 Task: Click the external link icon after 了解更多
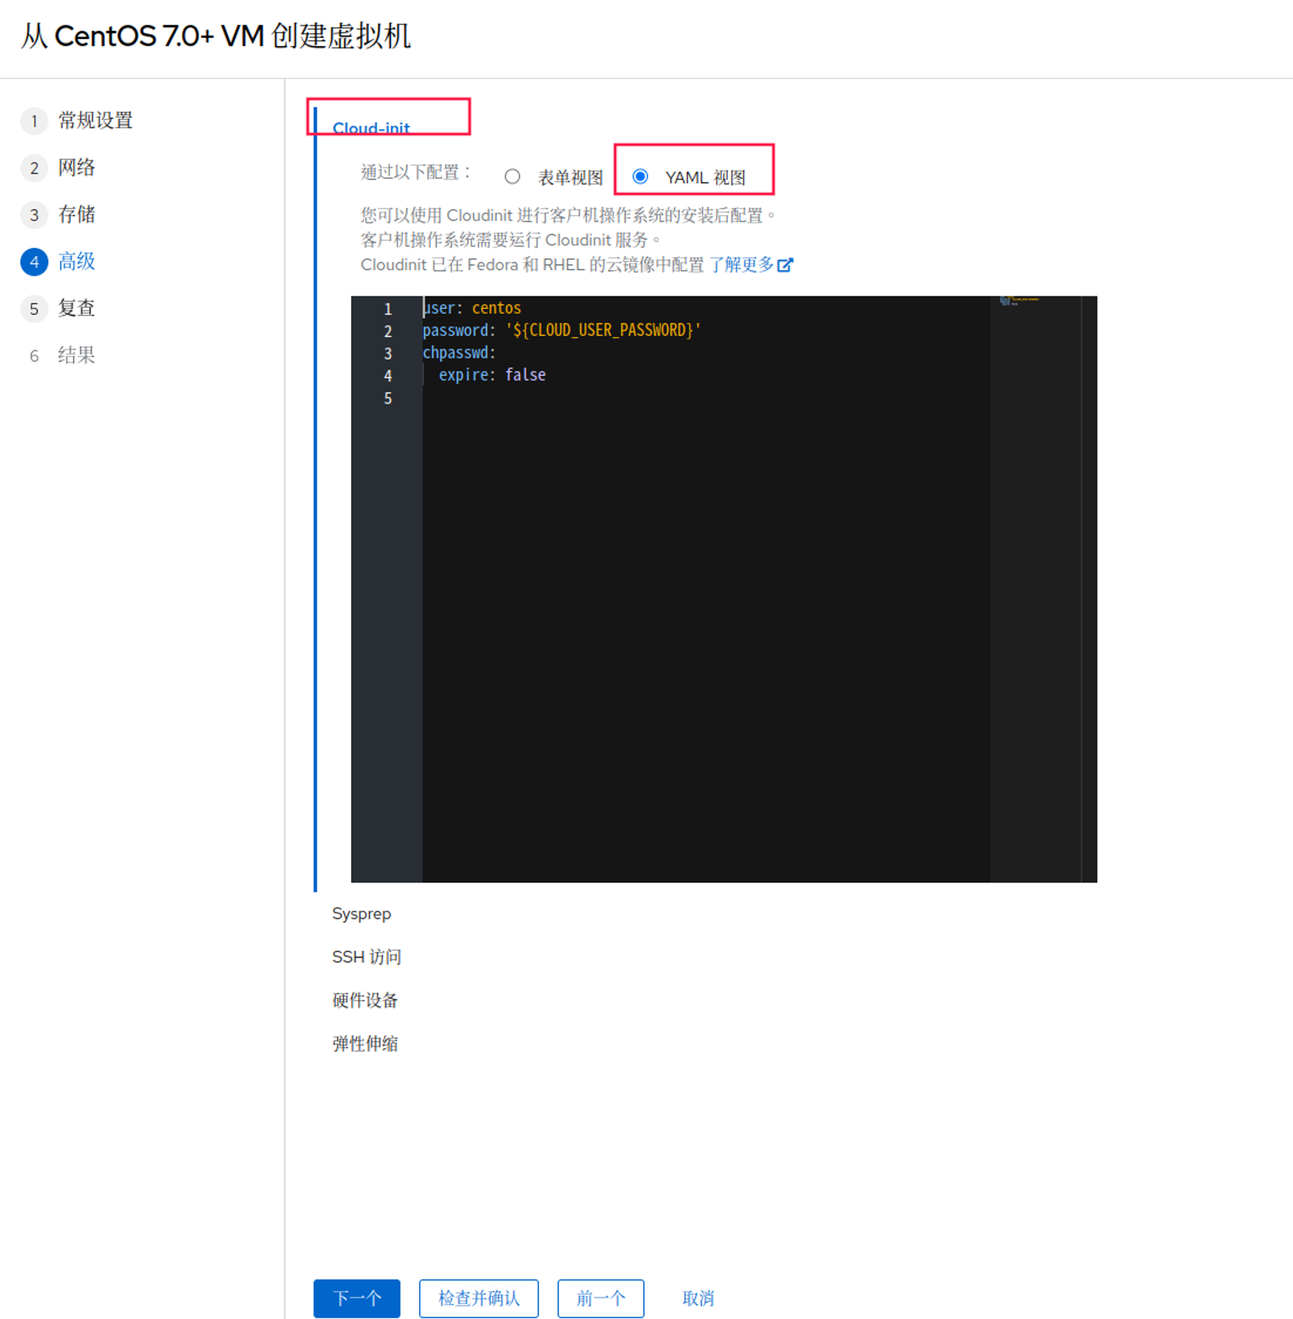784,265
